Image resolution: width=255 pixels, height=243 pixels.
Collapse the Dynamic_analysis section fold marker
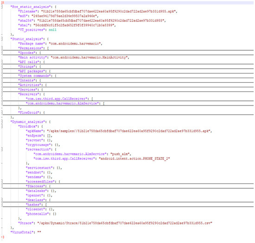click(2, 122)
